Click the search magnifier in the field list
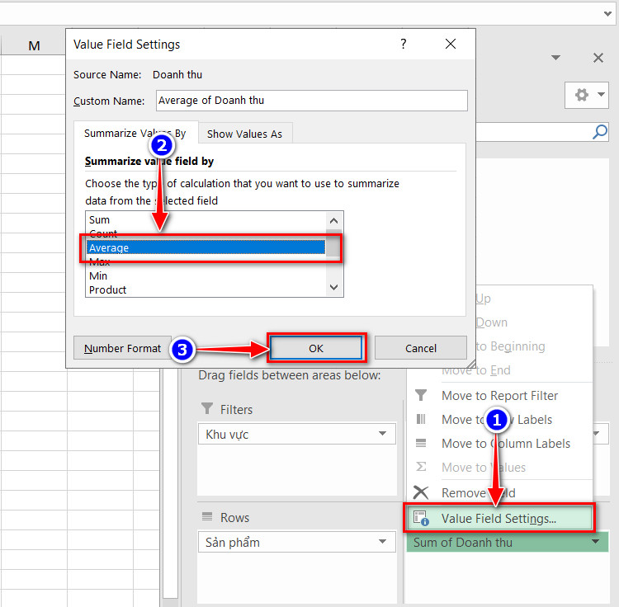Screen dimensions: 619x607 (600, 132)
